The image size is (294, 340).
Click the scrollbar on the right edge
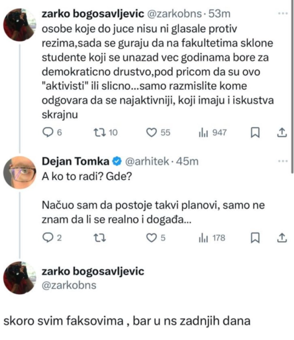point(292,85)
